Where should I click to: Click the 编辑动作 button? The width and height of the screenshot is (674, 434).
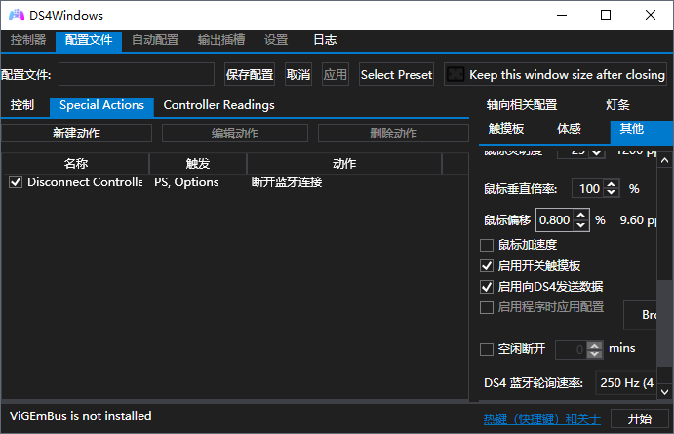[235, 134]
